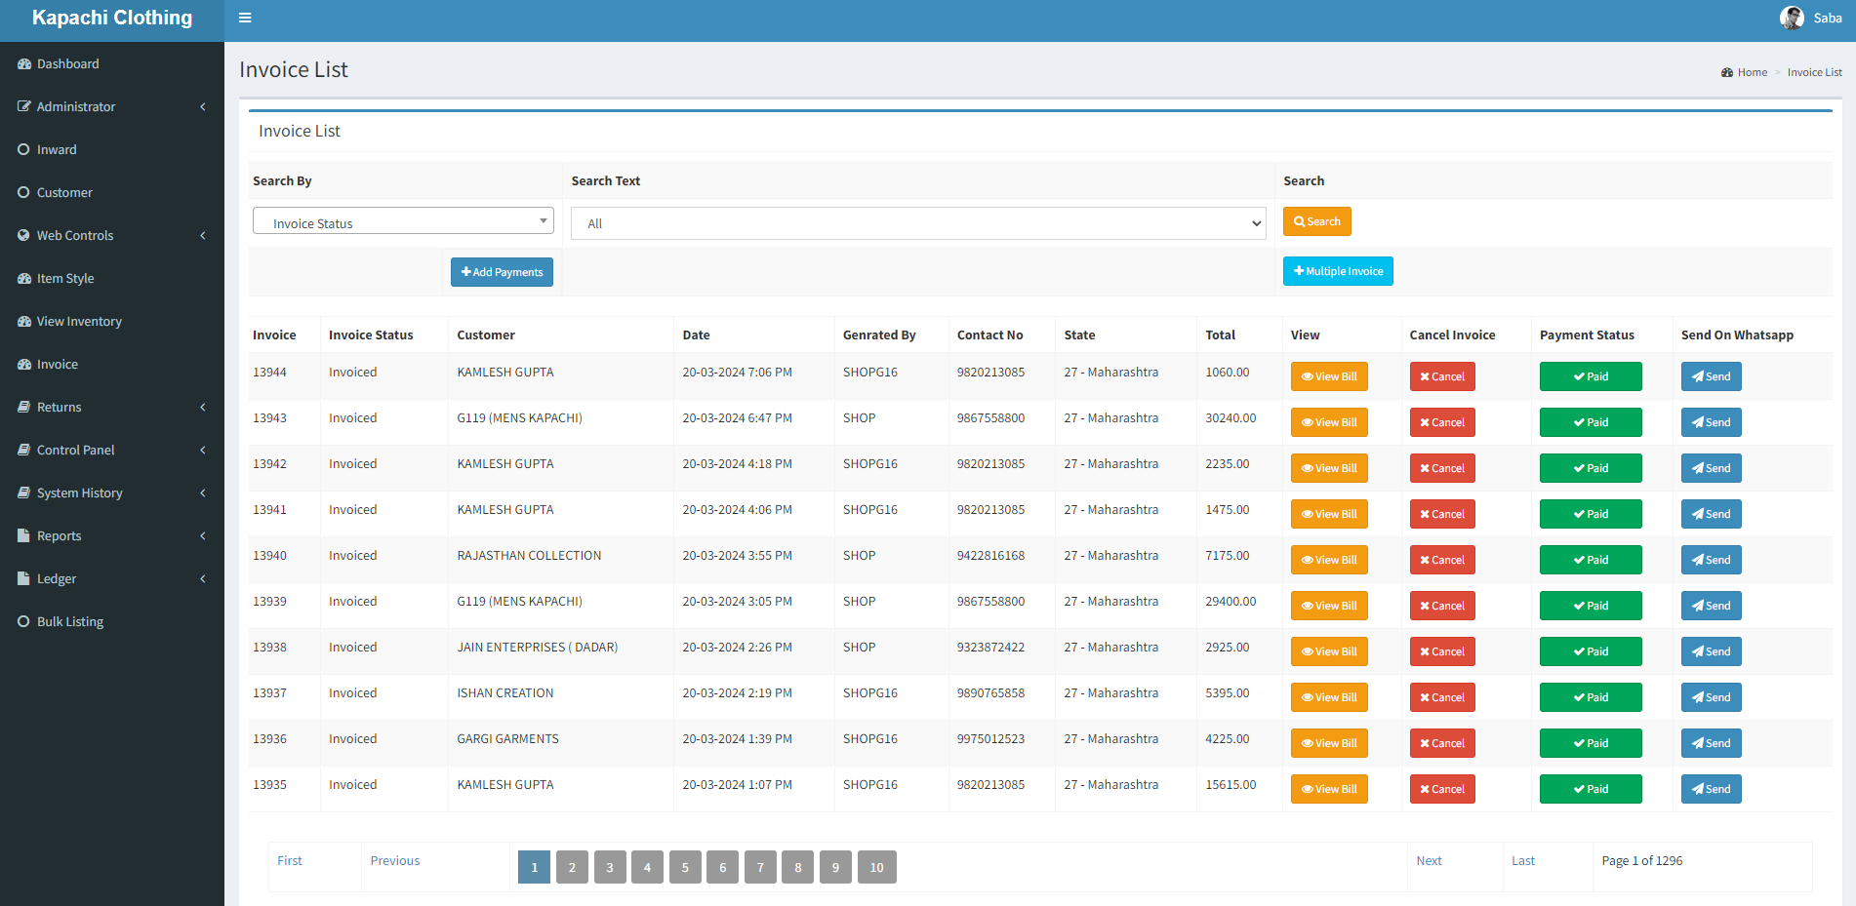Viewport: 1856px width, 906px height.
Task: Open the Search Text 'All' dropdown
Action: click(917, 223)
